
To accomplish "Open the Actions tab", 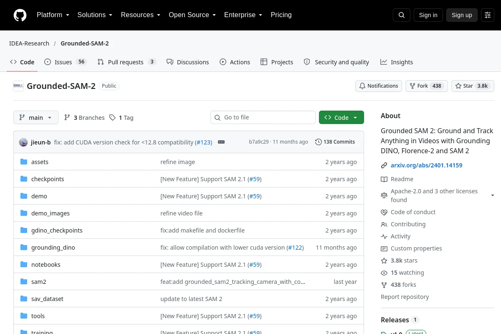I will point(235,62).
